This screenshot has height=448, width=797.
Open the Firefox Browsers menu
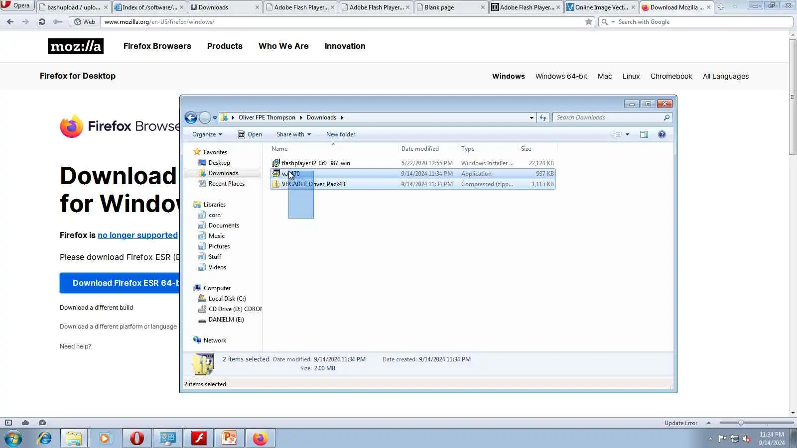click(x=157, y=46)
